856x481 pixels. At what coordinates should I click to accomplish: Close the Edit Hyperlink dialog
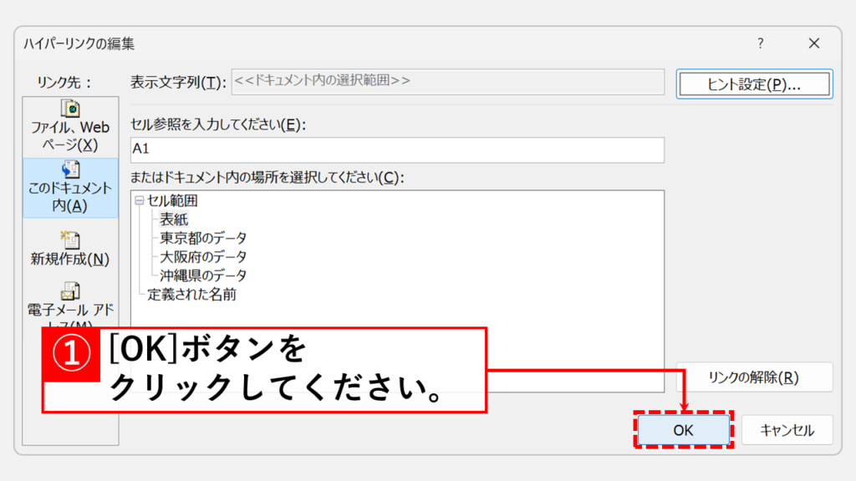[x=814, y=43]
